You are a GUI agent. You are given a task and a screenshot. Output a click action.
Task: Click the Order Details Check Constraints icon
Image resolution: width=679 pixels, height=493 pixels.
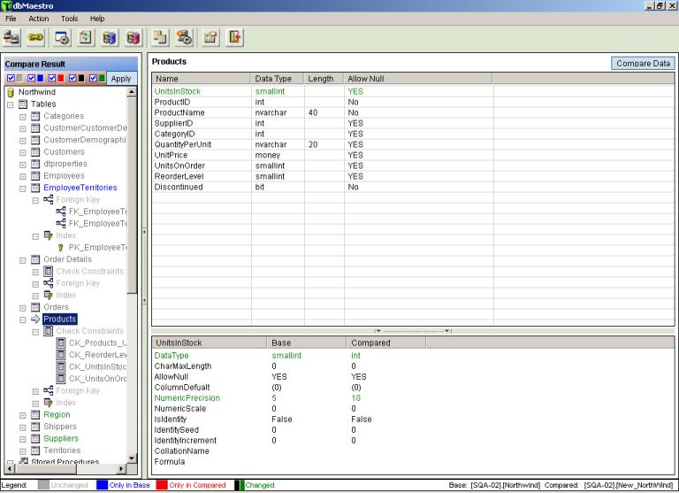tap(49, 272)
